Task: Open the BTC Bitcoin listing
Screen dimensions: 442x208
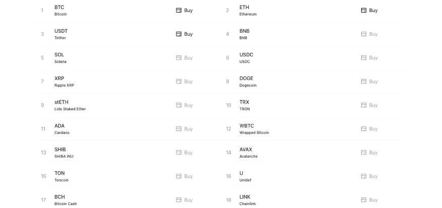Action: click(60, 10)
